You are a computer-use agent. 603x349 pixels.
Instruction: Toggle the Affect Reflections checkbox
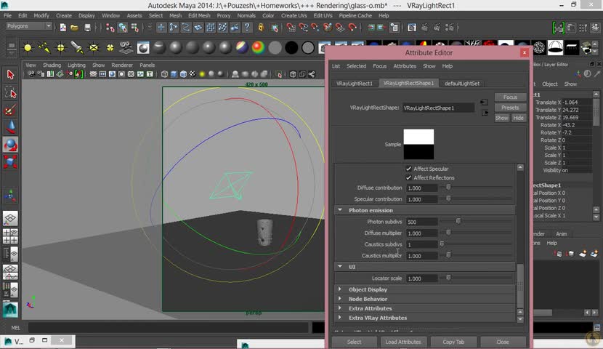(x=408, y=177)
